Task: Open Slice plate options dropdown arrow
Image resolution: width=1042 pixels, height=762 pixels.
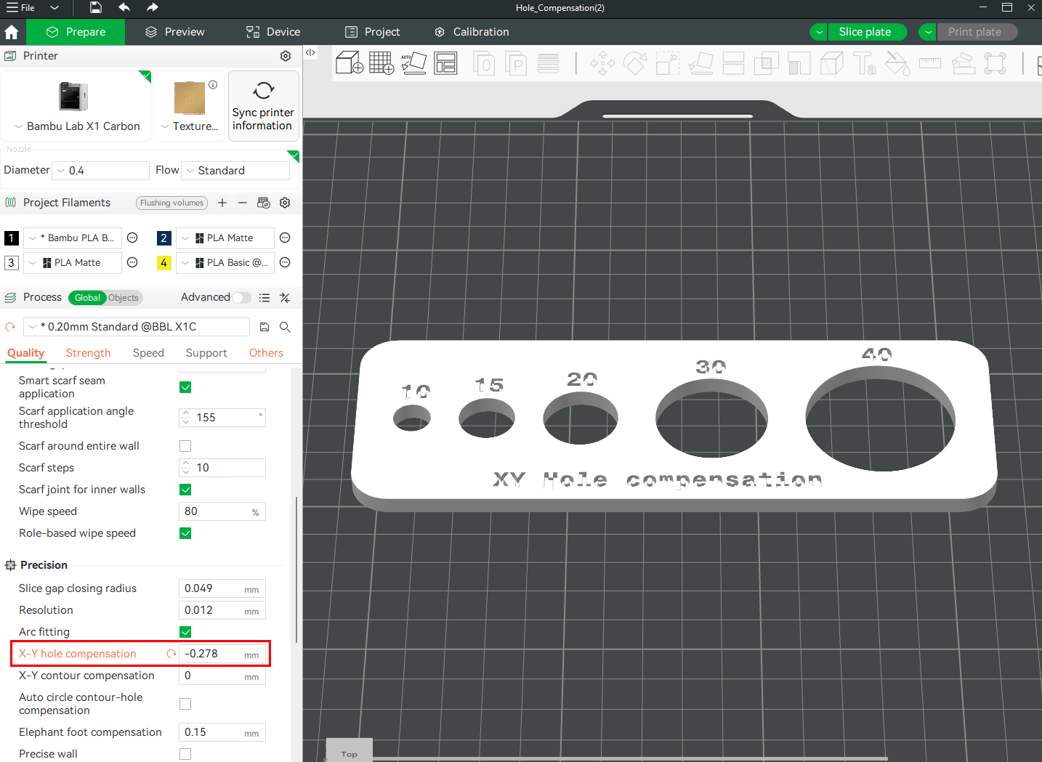Action: [x=819, y=32]
